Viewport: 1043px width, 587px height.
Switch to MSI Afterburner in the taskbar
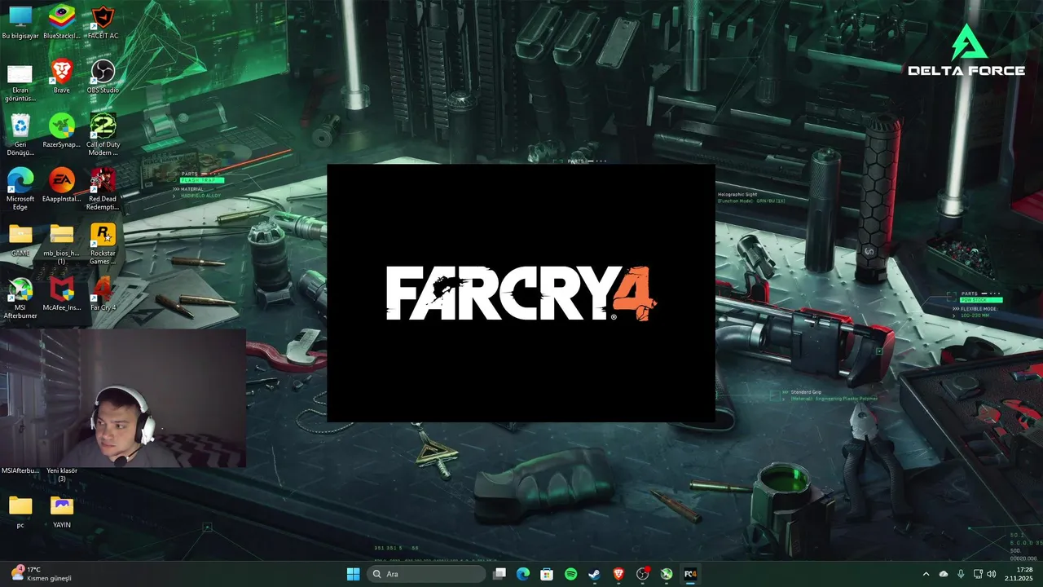667,574
